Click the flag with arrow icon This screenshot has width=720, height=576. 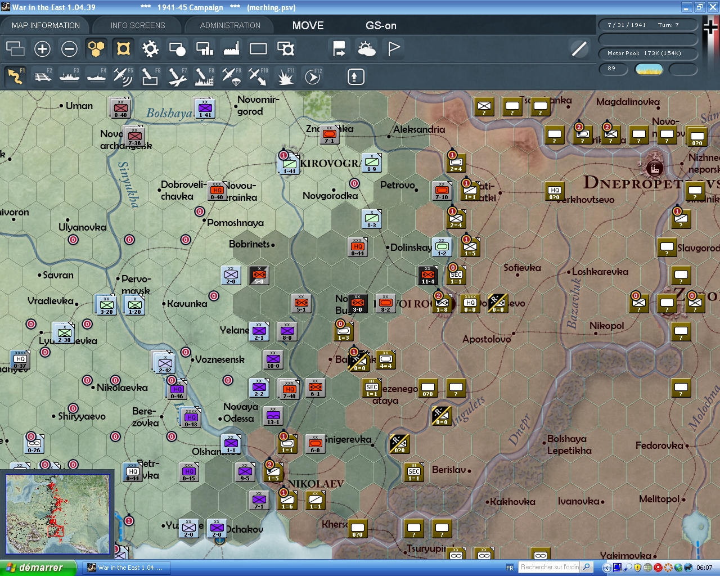coord(339,49)
